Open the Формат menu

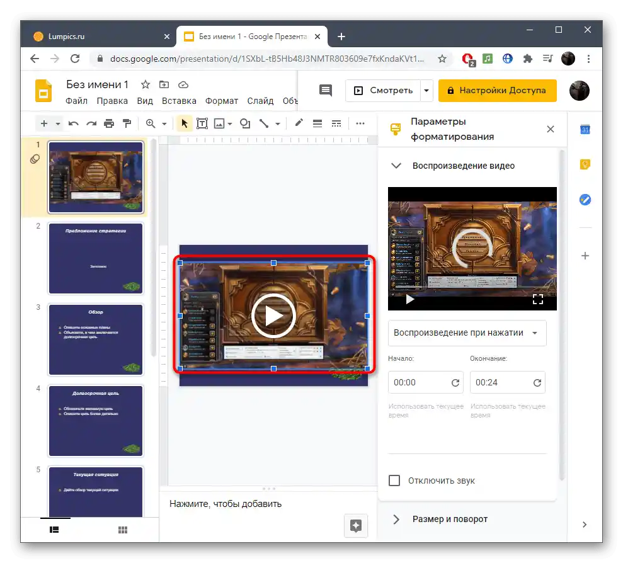click(222, 101)
